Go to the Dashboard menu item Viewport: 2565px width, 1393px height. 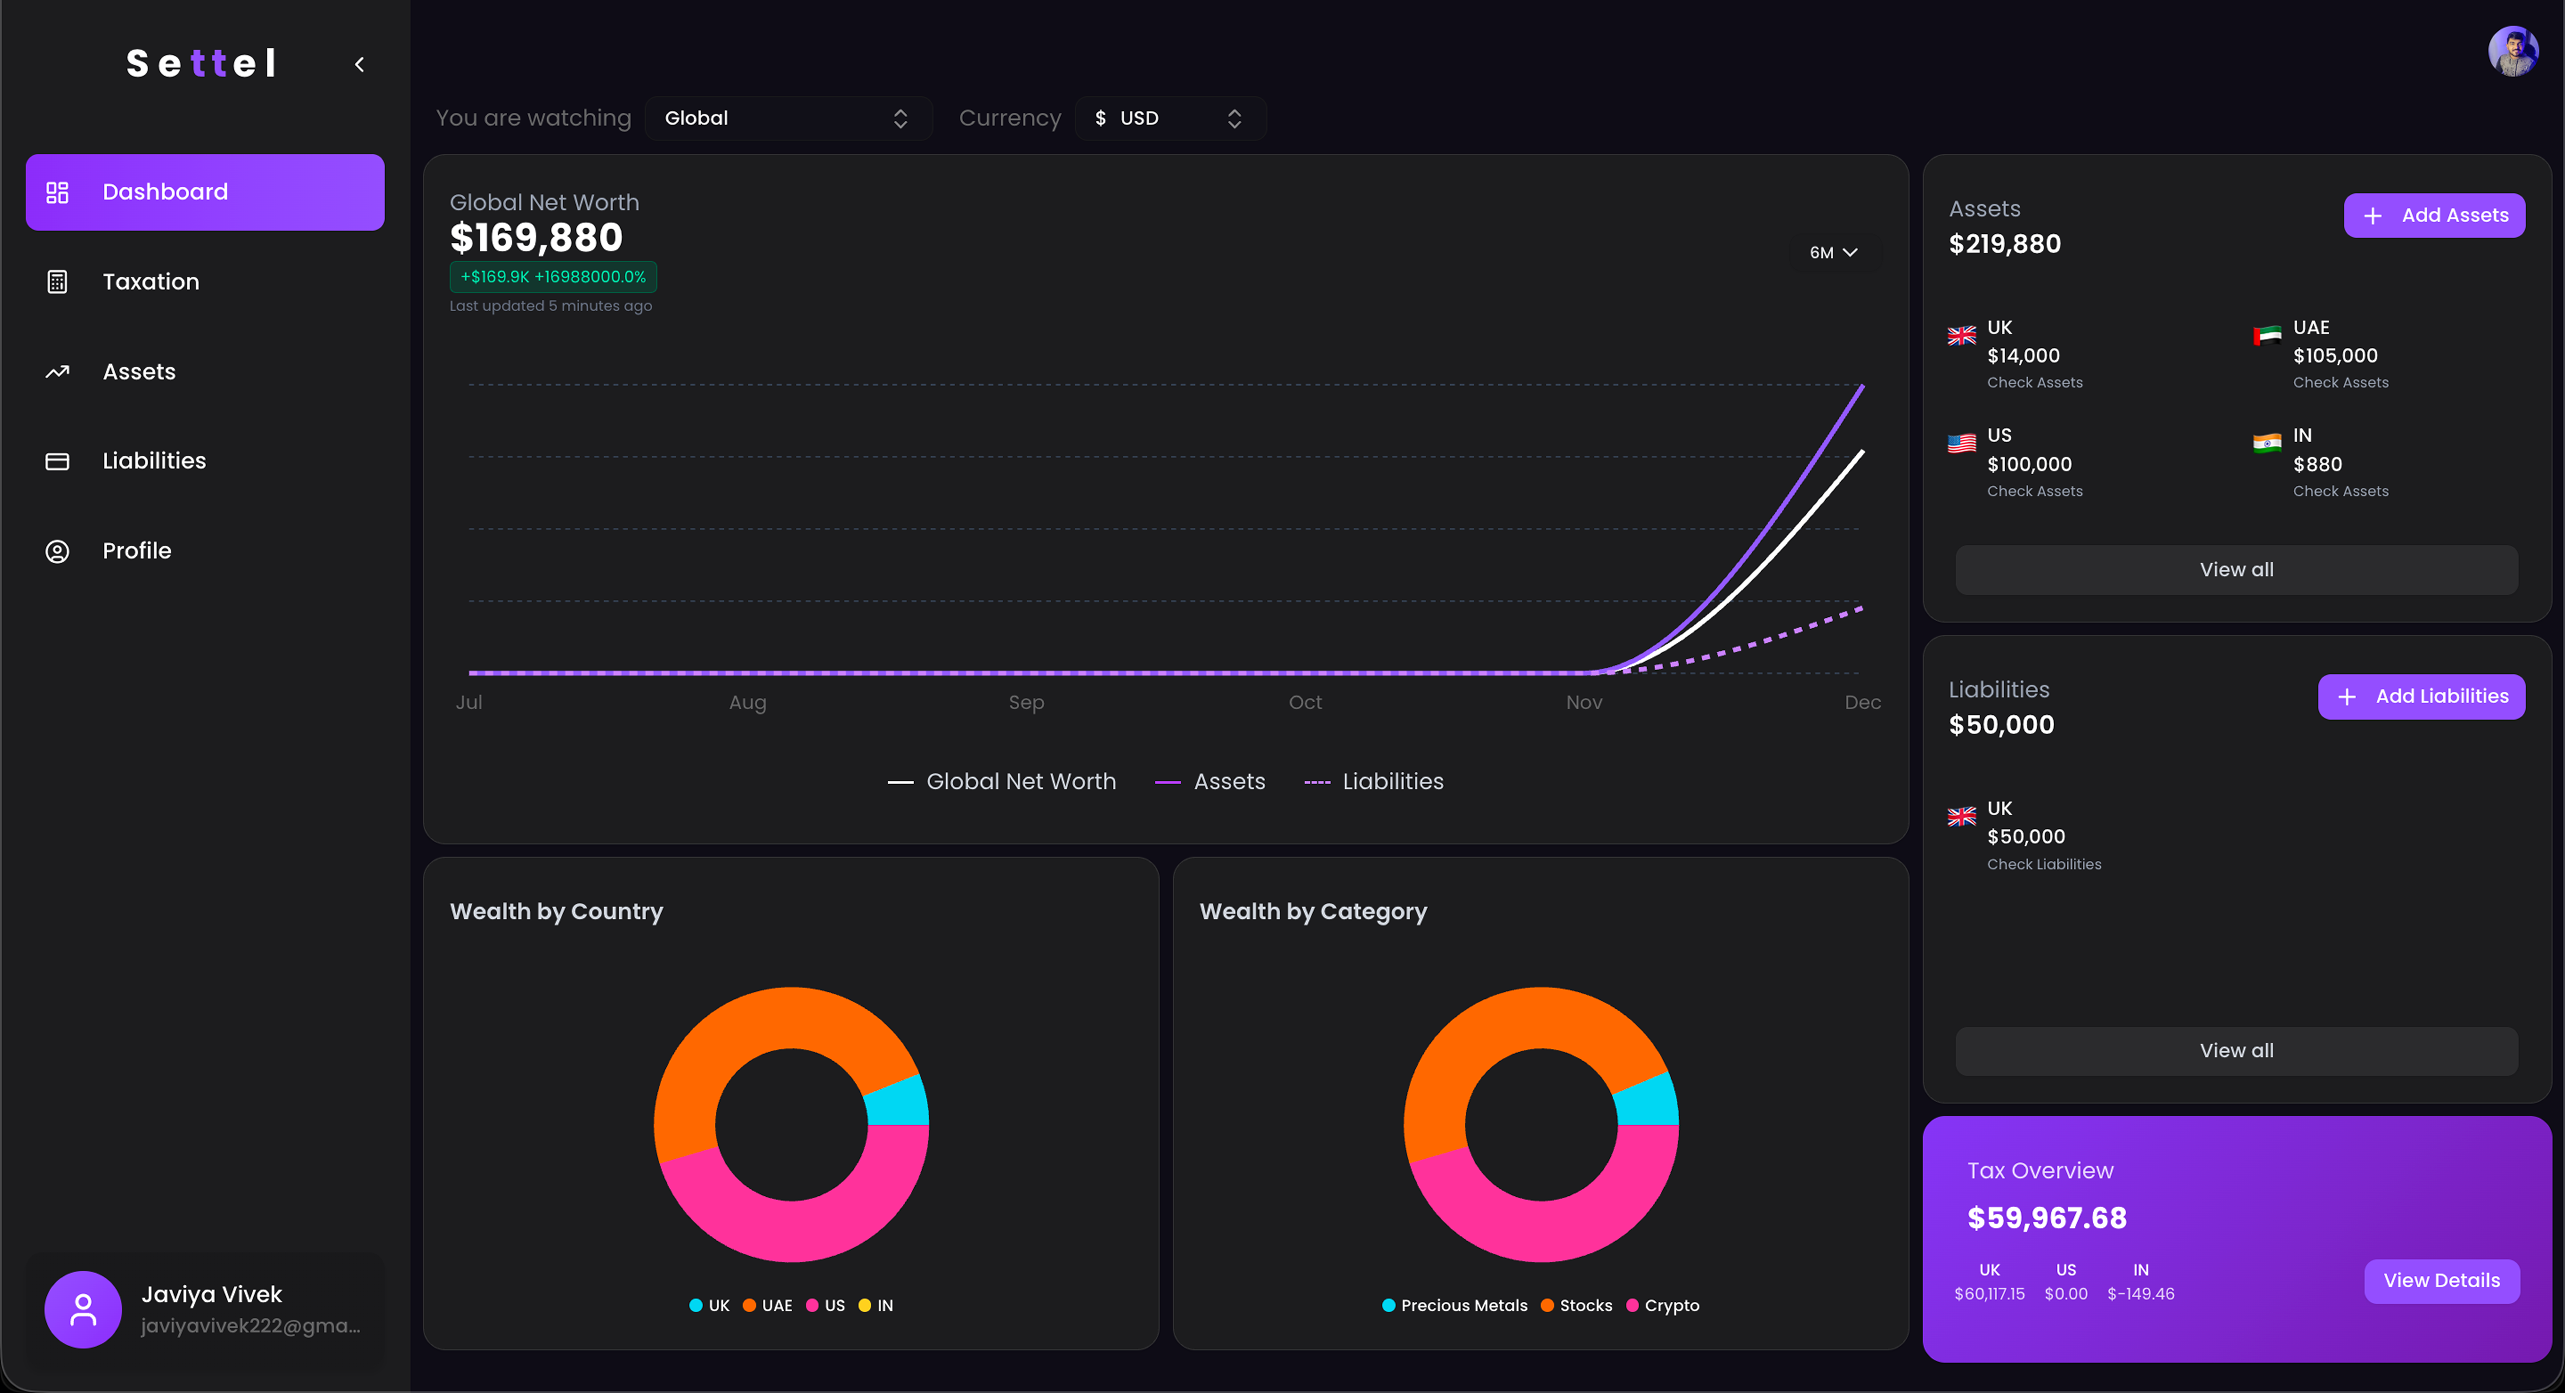click(x=205, y=192)
